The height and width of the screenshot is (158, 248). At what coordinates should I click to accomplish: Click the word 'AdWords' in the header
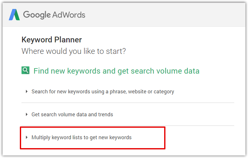pos(69,15)
